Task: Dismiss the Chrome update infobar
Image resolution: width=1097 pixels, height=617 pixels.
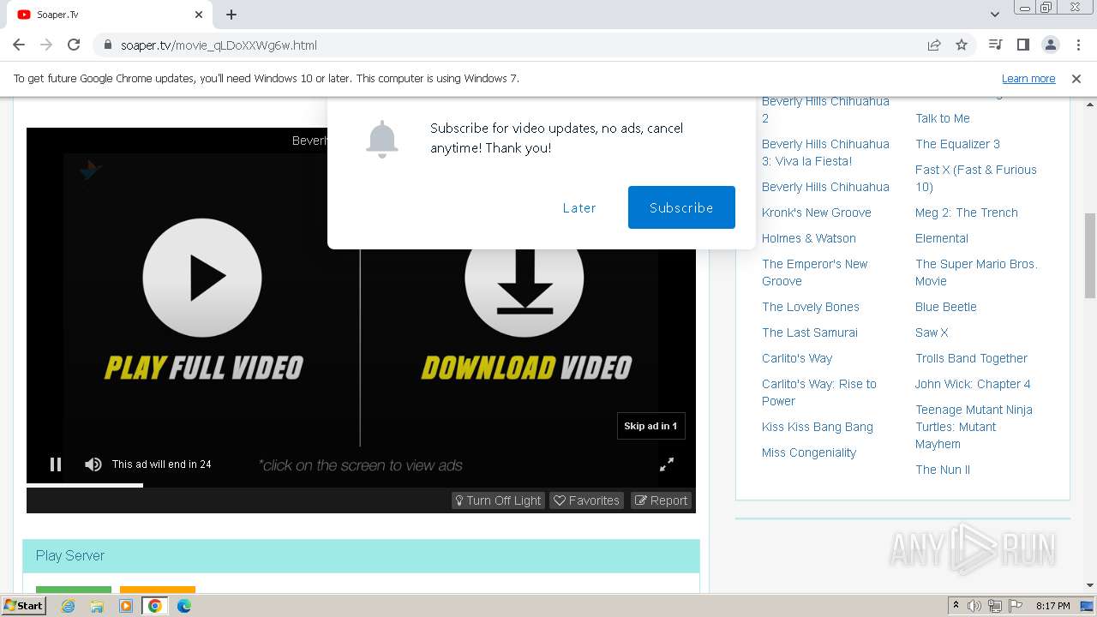Action: (x=1076, y=78)
